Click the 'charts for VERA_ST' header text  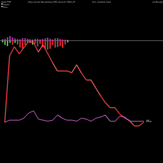click(x=67, y=2)
